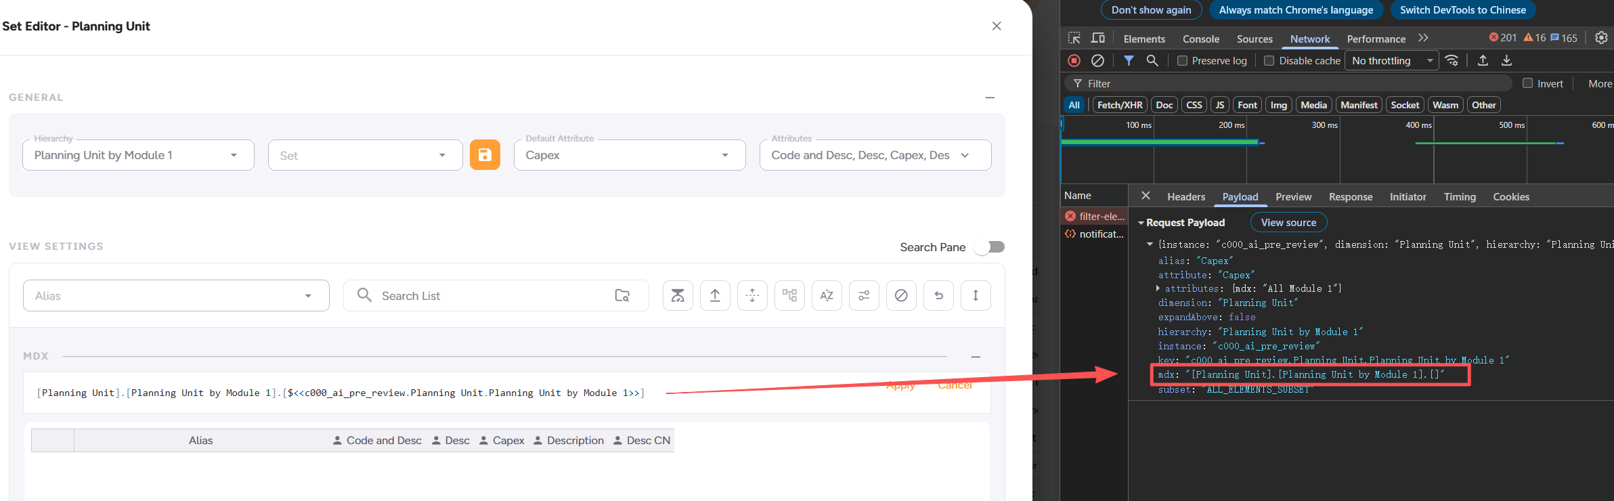Click the orange save set icon
This screenshot has height=501, width=1614.
tap(485, 155)
